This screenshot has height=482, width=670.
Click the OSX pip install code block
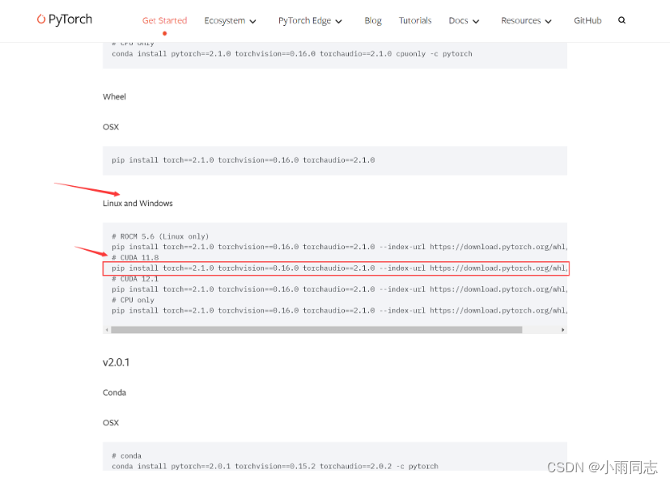click(x=243, y=159)
